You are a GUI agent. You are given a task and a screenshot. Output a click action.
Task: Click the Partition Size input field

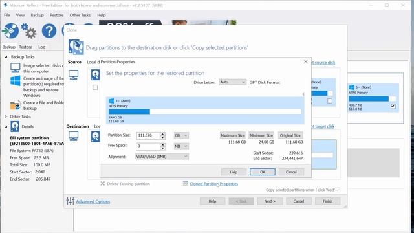(148, 135)
